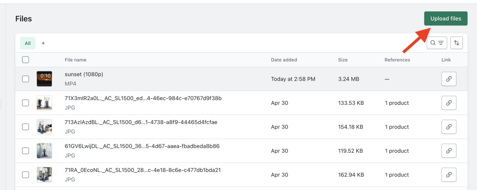This screenshot has width=477, height=190.
Task: Copy link for sunset (1080p) video
Action: click(449, 79)
